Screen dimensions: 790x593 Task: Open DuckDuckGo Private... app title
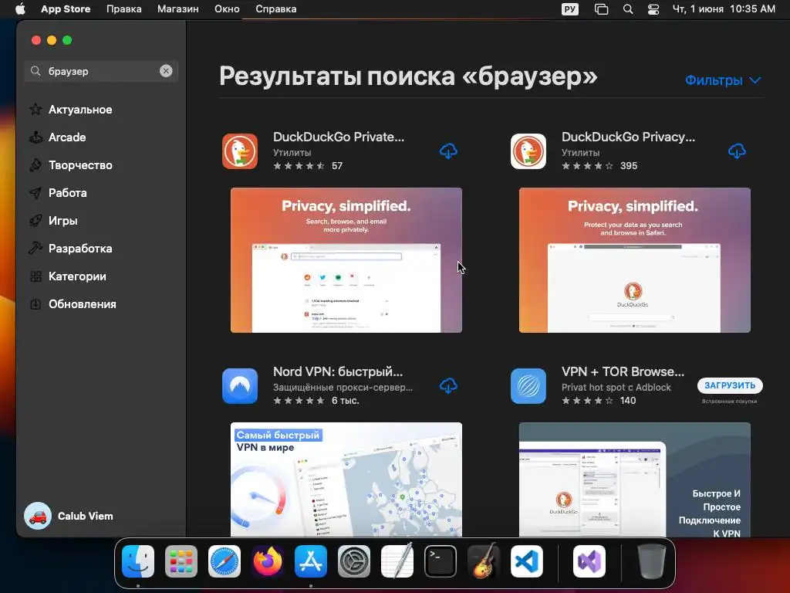tap(339, 137)
